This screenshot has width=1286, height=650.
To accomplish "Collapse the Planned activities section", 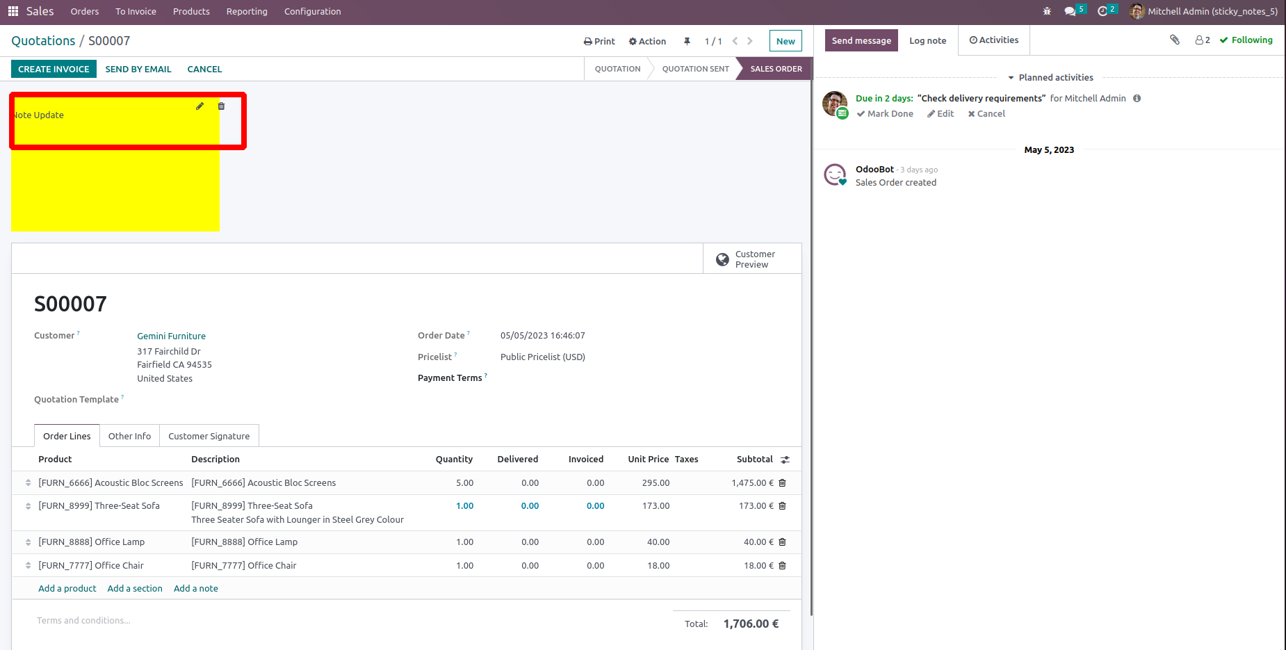I will click(1050, 78).
